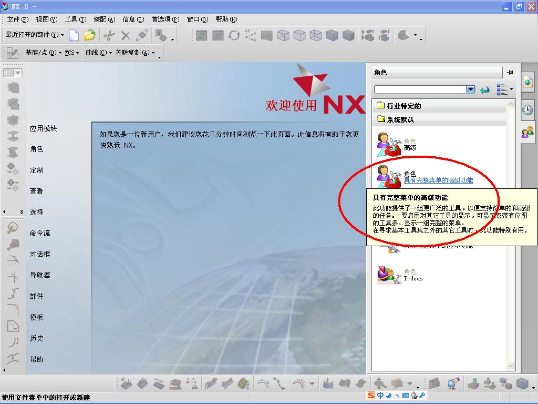The height and width of the screenshot is (404, 538).
Task: Click 命令流 in welcome page list
Action: coord(40,233)
